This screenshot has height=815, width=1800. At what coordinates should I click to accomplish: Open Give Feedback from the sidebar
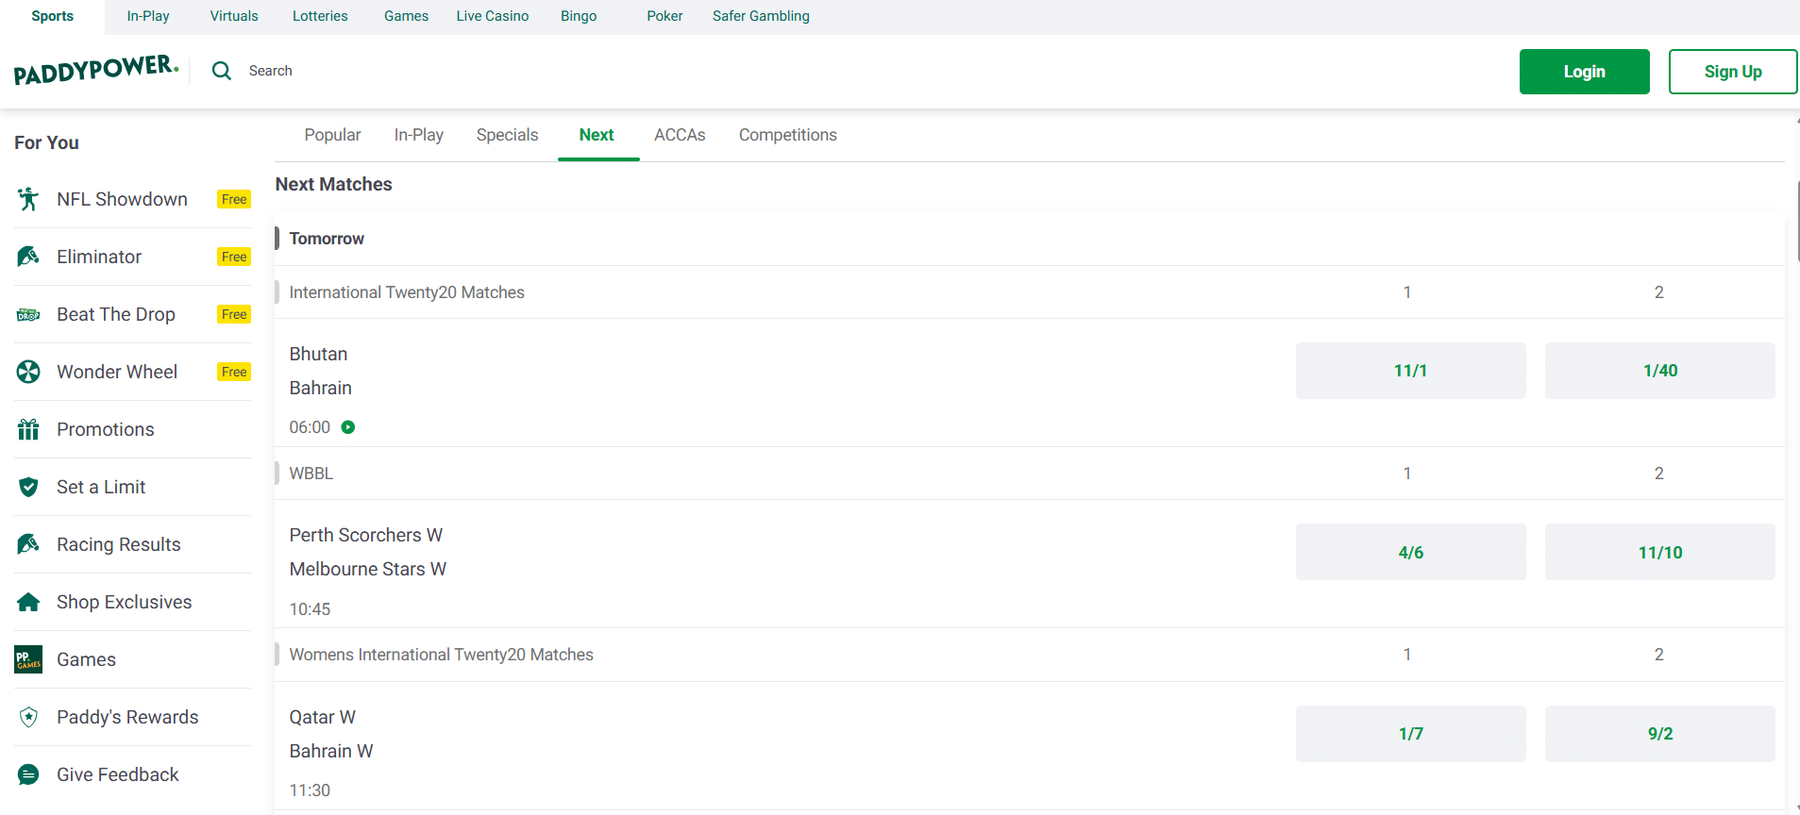pos(117,774)
